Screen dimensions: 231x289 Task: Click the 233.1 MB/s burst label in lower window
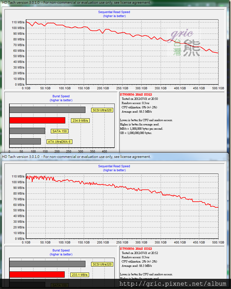[x=80, y=275]
